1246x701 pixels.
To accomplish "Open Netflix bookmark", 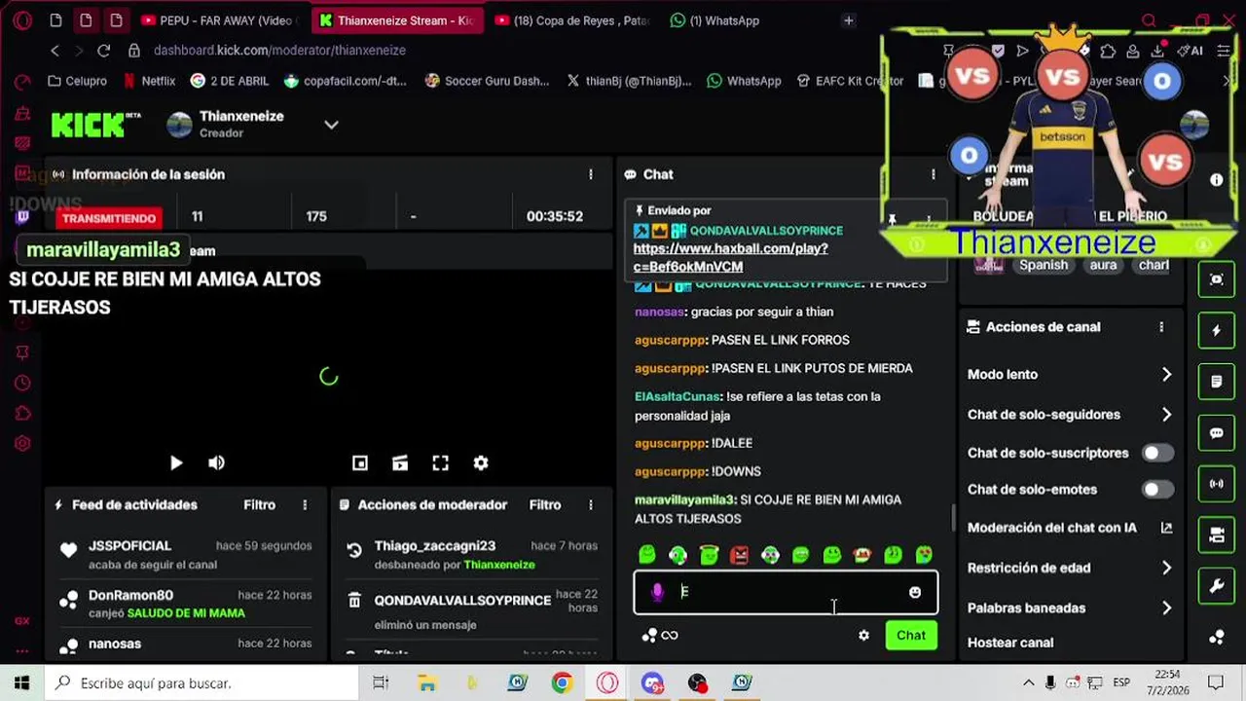I will coord(149,81).
